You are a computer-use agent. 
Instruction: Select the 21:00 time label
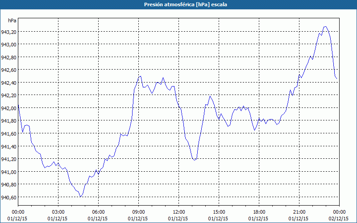coord(299,212)
